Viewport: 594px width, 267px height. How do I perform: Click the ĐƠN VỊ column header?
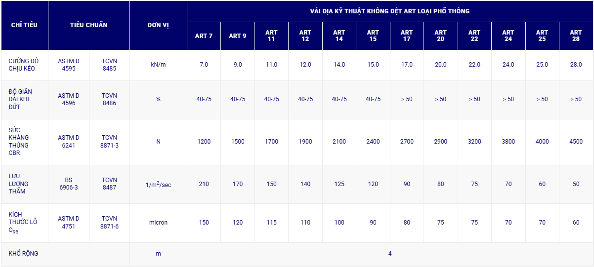pyautogui.click(x=158, y=25)
